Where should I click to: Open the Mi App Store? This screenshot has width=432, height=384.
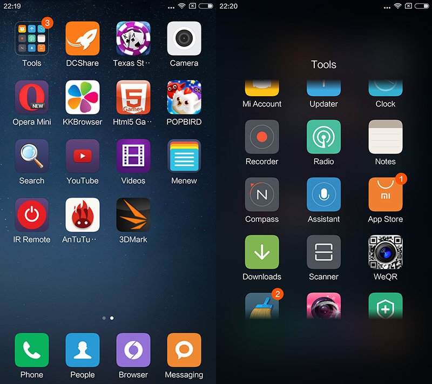pyautogui.click(x=385, y=194)
